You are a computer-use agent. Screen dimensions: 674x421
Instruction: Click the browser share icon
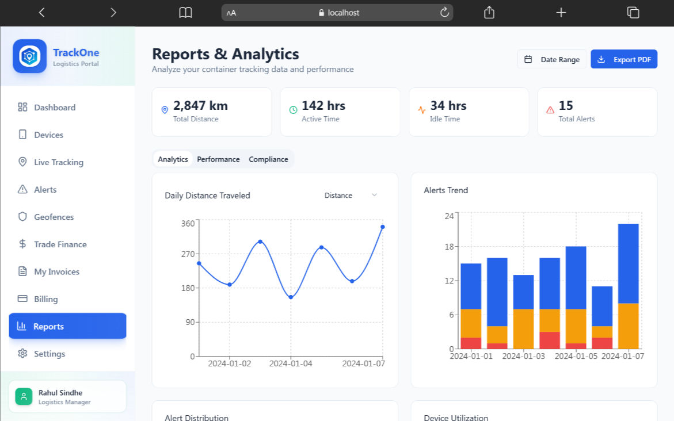[x=489, y=13]
